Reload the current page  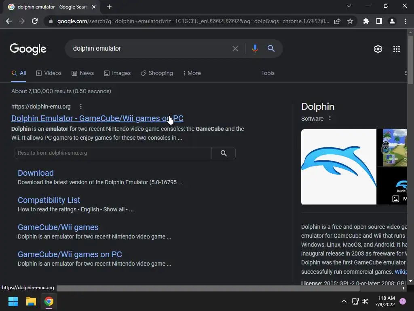[35, 21]
